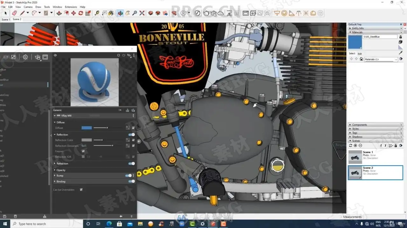
Task: Select the Tape Measure tool
Action: [97, 13]
